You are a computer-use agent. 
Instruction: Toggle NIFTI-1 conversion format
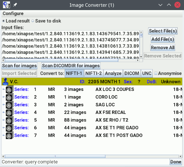pyautogui.click(x=74, y=73)
